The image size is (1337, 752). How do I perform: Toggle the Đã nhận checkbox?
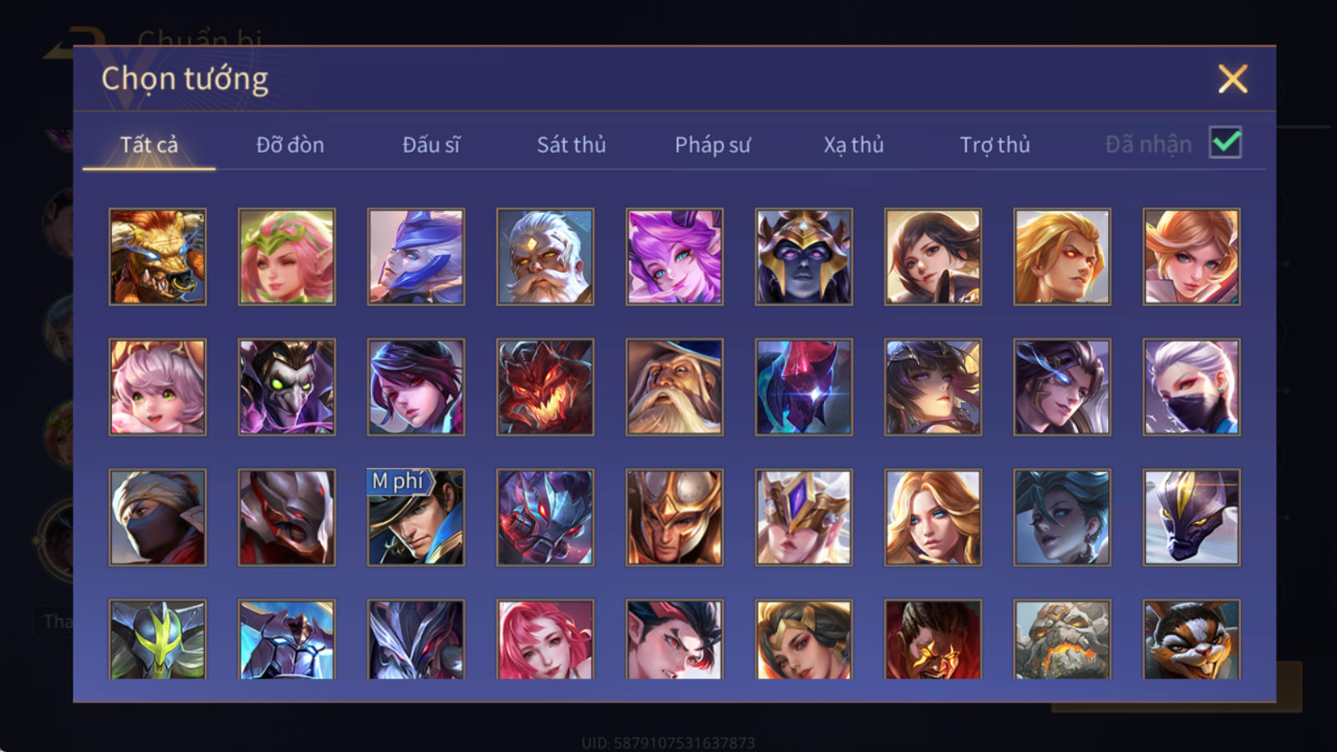tap(1225, 143)
